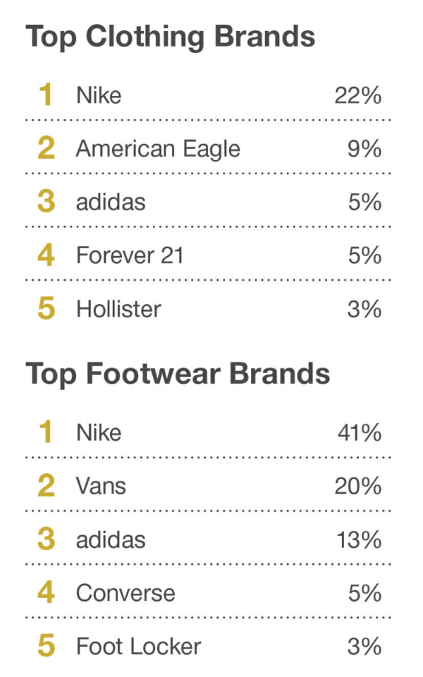This screenshot has width=423, height=677.
Task: Click the gold rank 4 beside Forever 21
Action: (46, 255)
